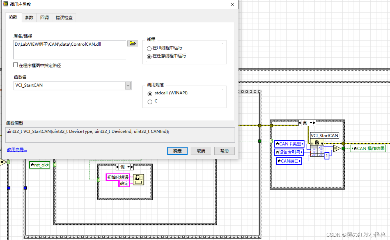
Task: Switch to the 参数 tab
Action: 29,17
